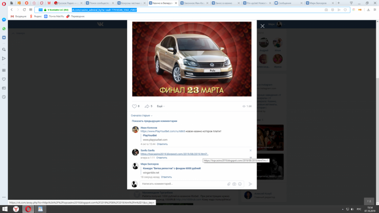Open Сначала старые sort dropdown

tap(142, 115)
